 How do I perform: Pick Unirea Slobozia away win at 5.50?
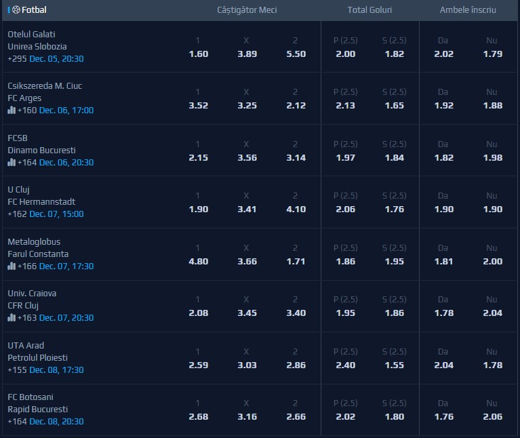coord(296,54)
